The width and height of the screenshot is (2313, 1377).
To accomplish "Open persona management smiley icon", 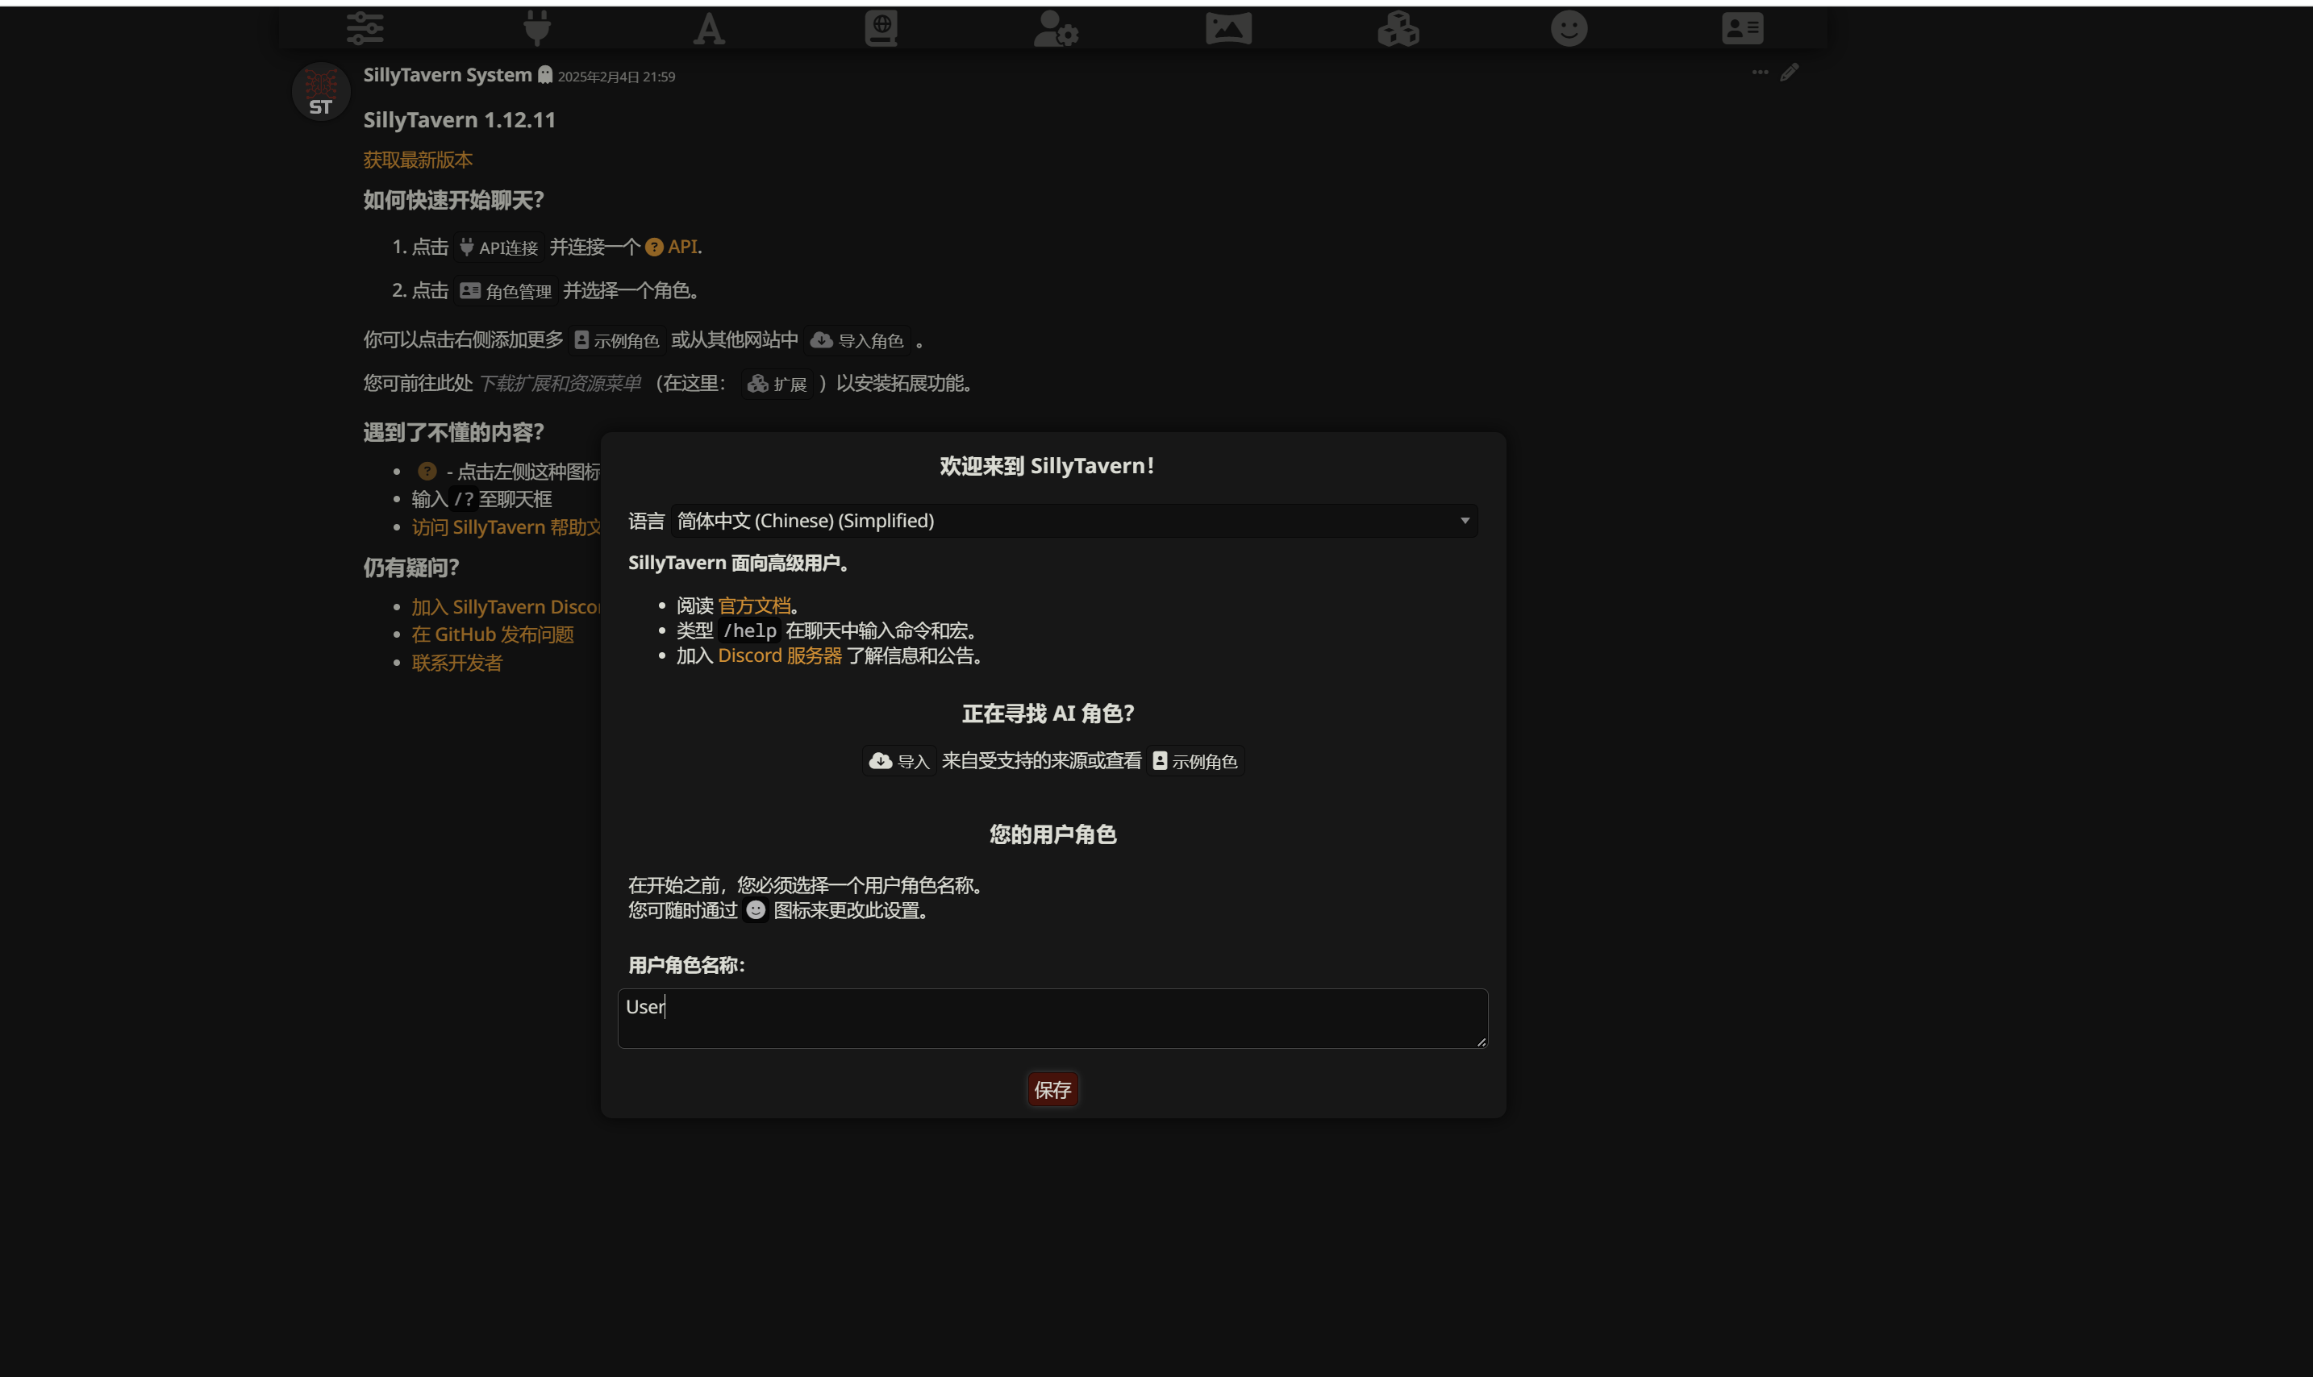I will 1569,28.
